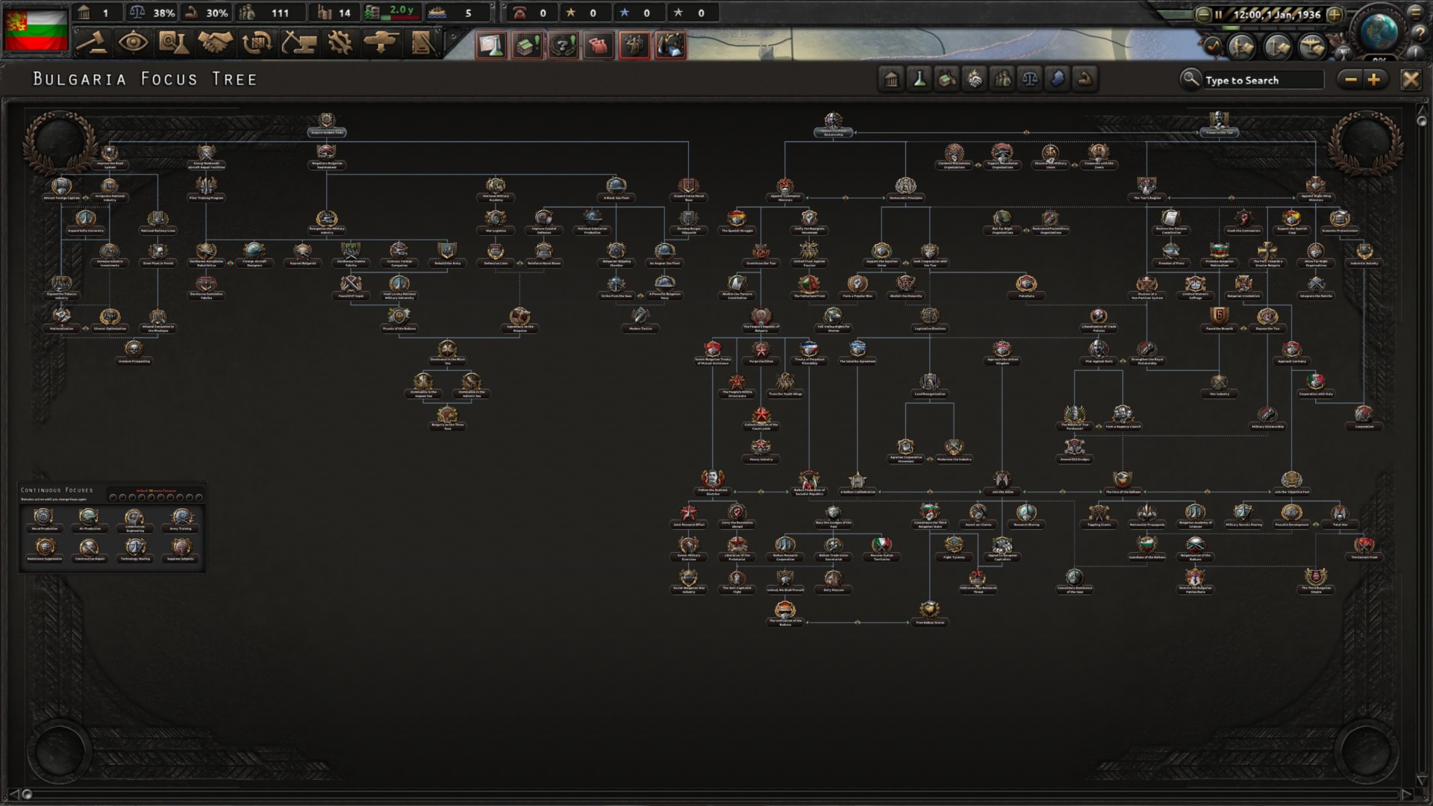Open the Diplomacy handshake icon
This screenshot has width=1433, height=806.
pos(215,43)
